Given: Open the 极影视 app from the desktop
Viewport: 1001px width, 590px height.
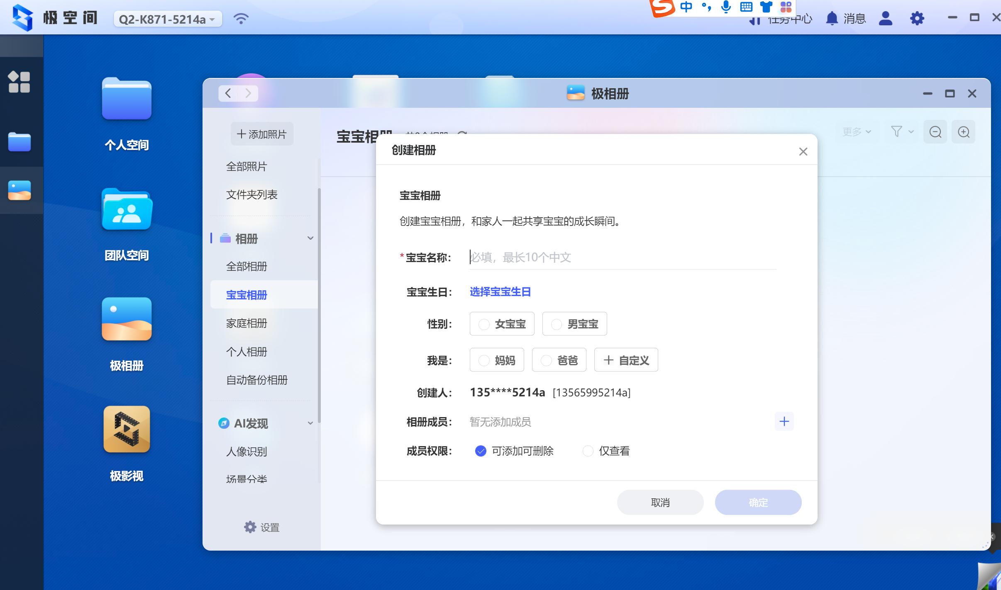Looking at the screenshot, I should pos(127,429).
